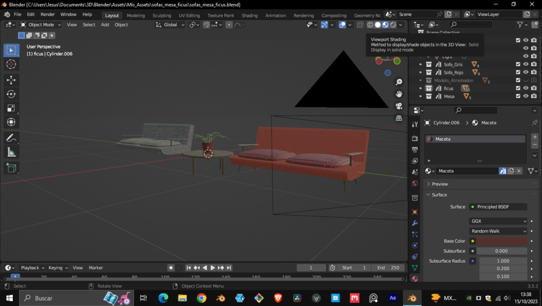
Task: Expand the Mesa collection
Action: point(421,96)
